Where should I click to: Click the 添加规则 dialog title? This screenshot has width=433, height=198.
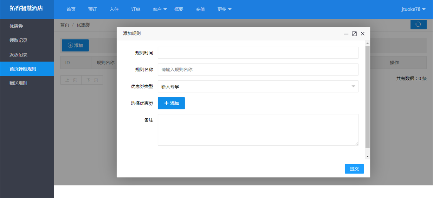(x=132, y=33)
